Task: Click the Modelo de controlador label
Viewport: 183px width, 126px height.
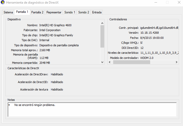Action: coord(124,58)
